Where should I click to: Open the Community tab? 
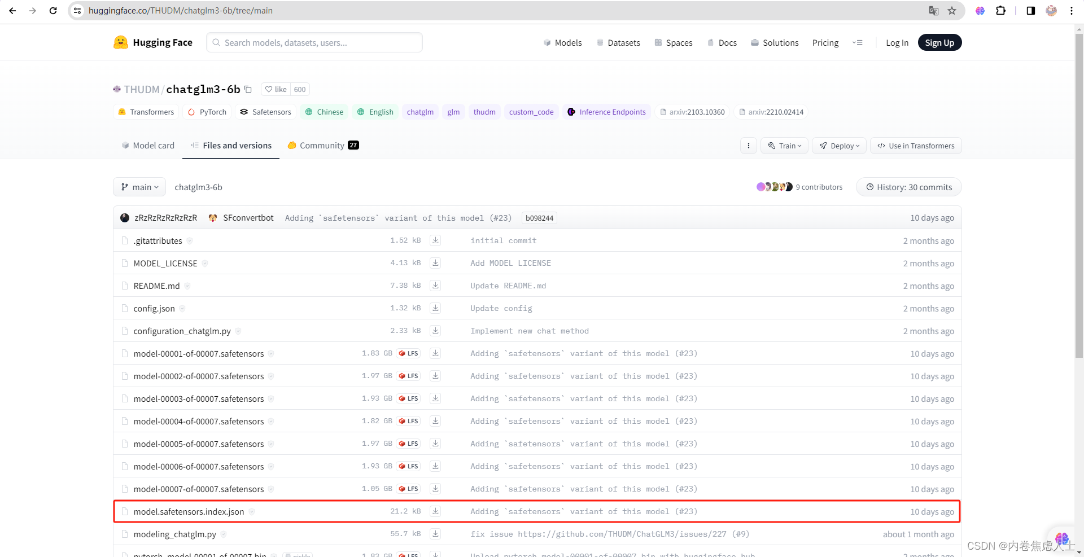(323, 146)
